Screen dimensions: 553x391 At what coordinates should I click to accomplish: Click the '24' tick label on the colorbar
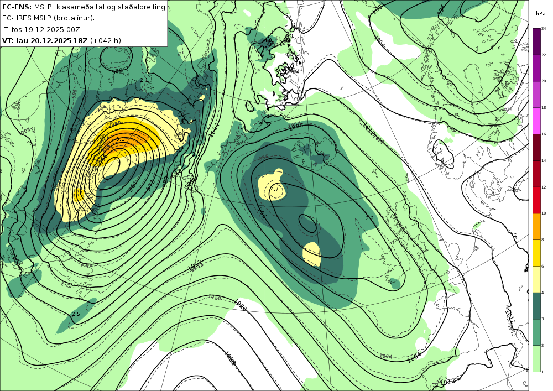544,29
